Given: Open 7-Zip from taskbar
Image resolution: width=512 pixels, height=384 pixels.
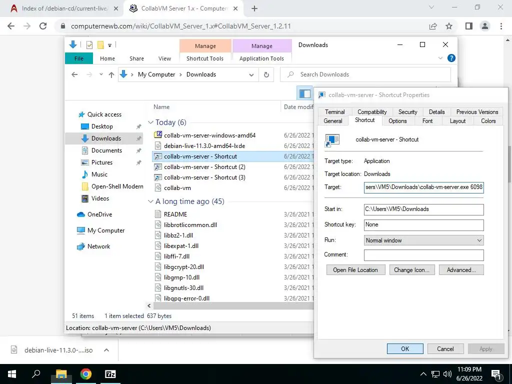Looking at the screenshot, I should pos(110,374).
